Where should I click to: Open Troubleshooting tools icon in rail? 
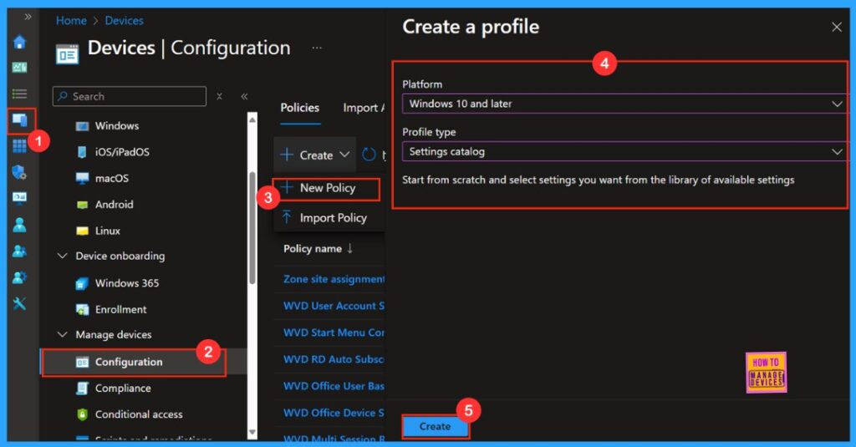point(20,303)
